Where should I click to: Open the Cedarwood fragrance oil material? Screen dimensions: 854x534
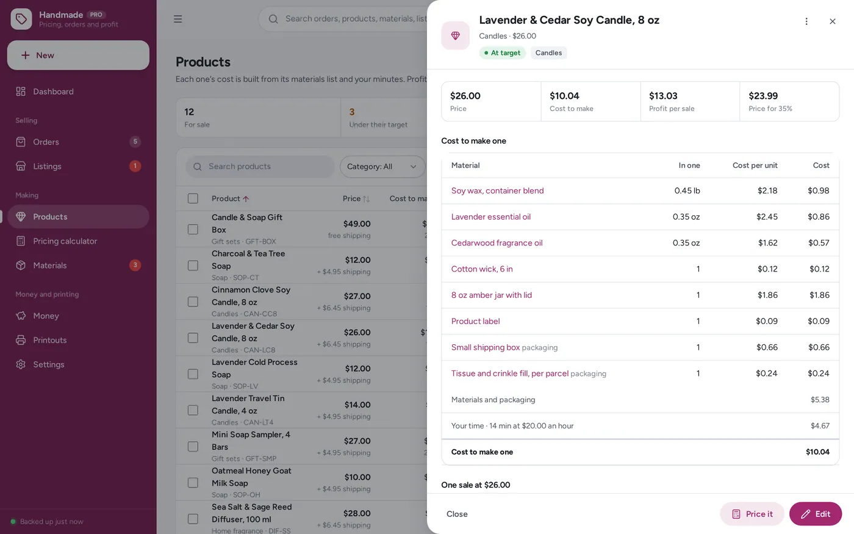pyautogui.click(x=497, y=243)
